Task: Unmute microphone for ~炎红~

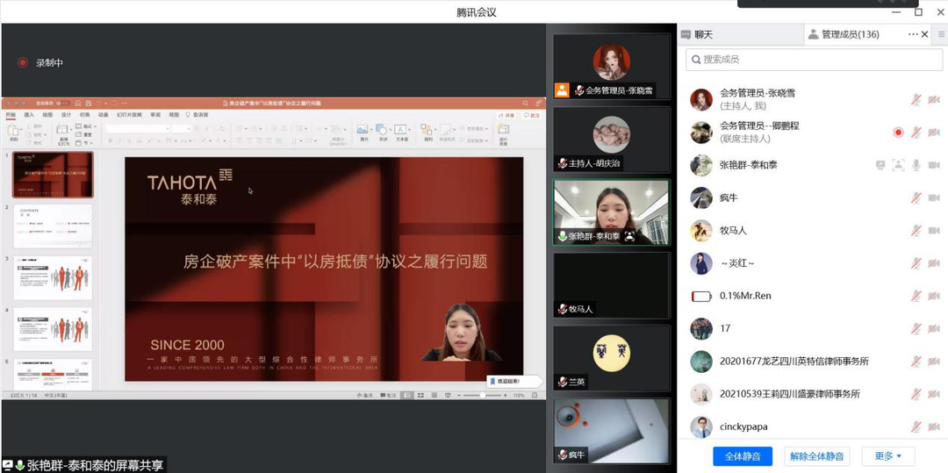Action: 916,262
